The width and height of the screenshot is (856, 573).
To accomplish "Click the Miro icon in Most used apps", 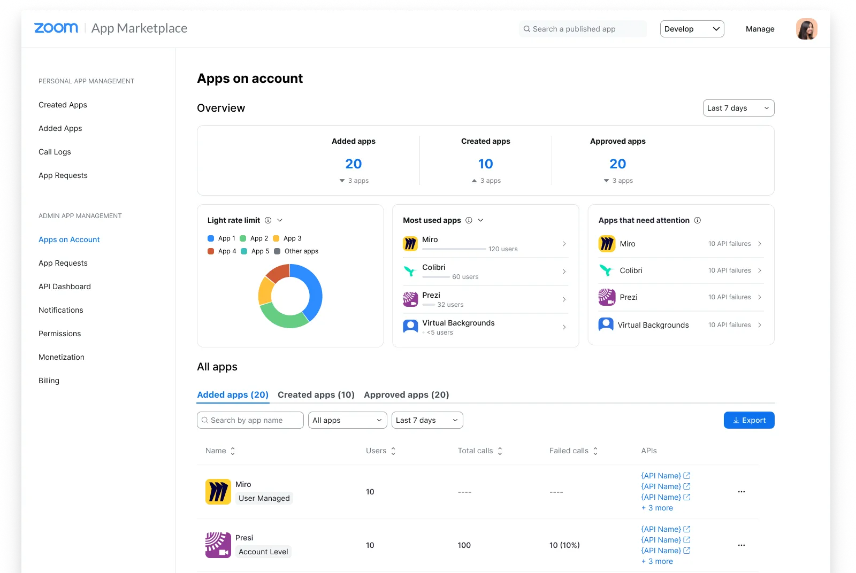I will (x=410, y=244).
